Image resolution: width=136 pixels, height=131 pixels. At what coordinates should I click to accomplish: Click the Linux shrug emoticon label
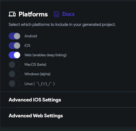39,84
